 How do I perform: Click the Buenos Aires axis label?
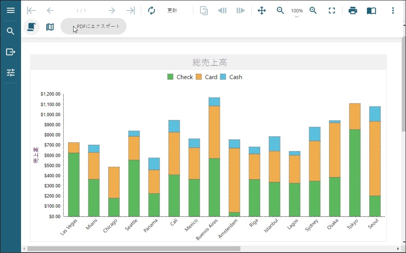[x=207, y=229]
